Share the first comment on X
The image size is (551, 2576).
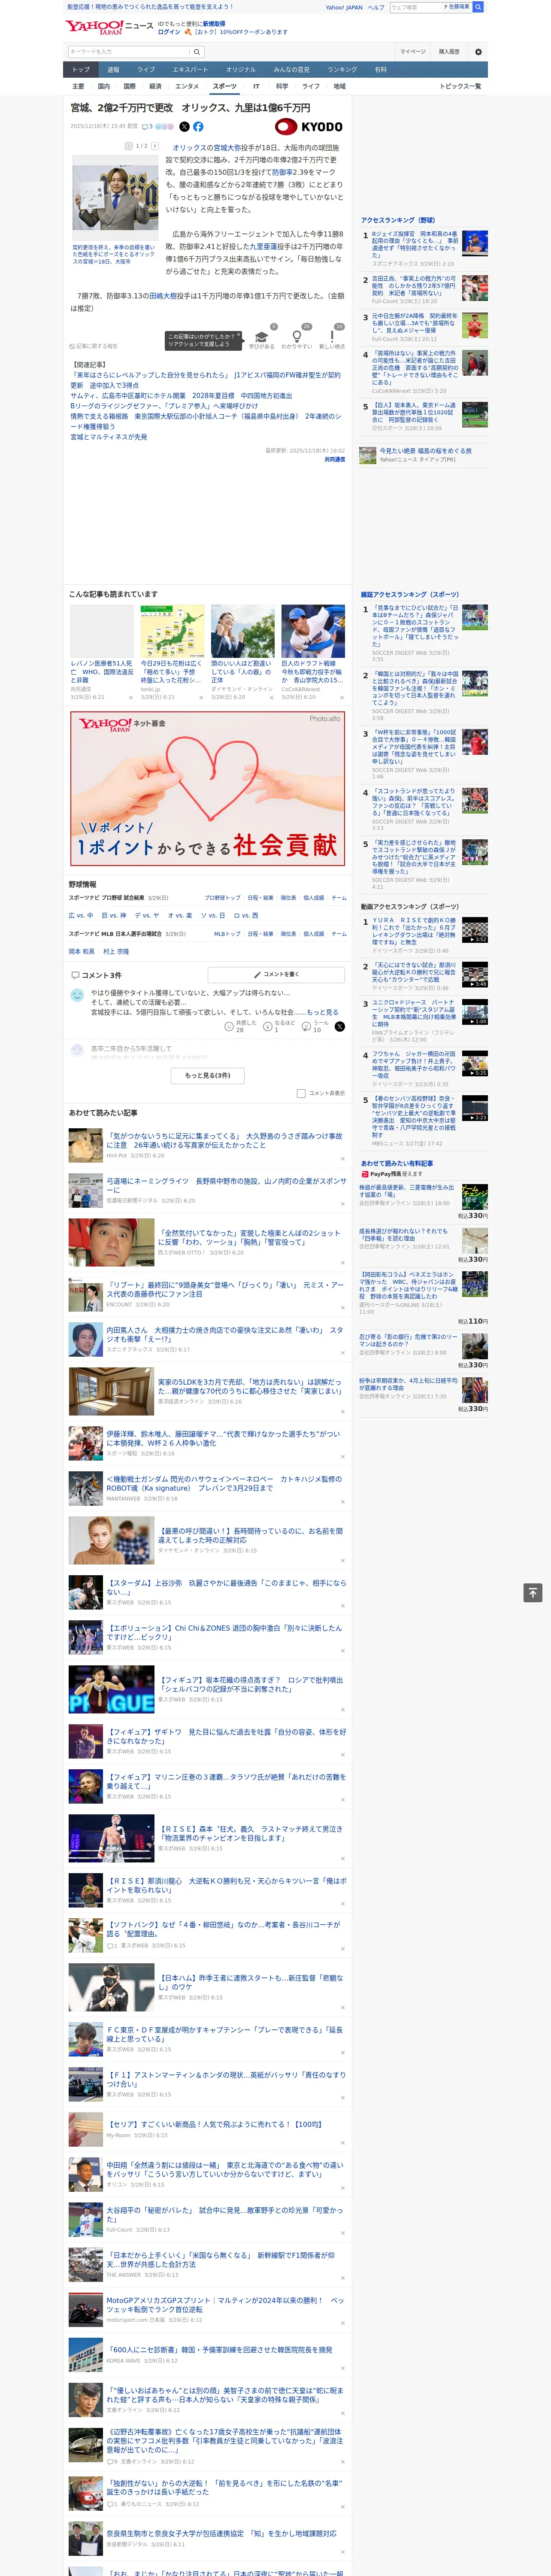pyautogui.click(x=340, y=1026)
